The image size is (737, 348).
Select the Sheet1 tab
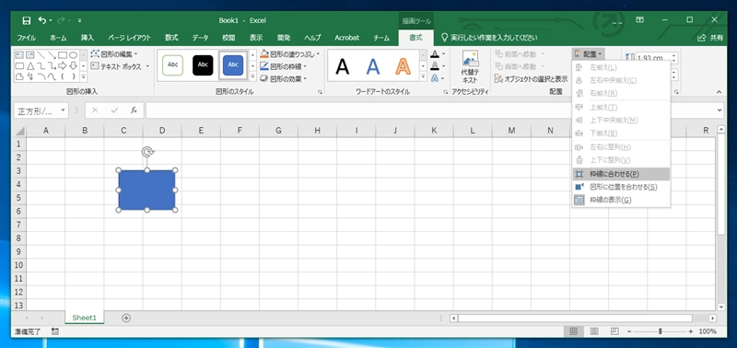[85, 318]
